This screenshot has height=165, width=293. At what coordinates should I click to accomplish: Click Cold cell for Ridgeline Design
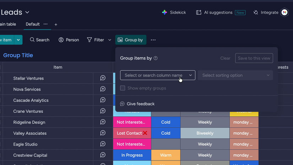(x=166, y=122)
